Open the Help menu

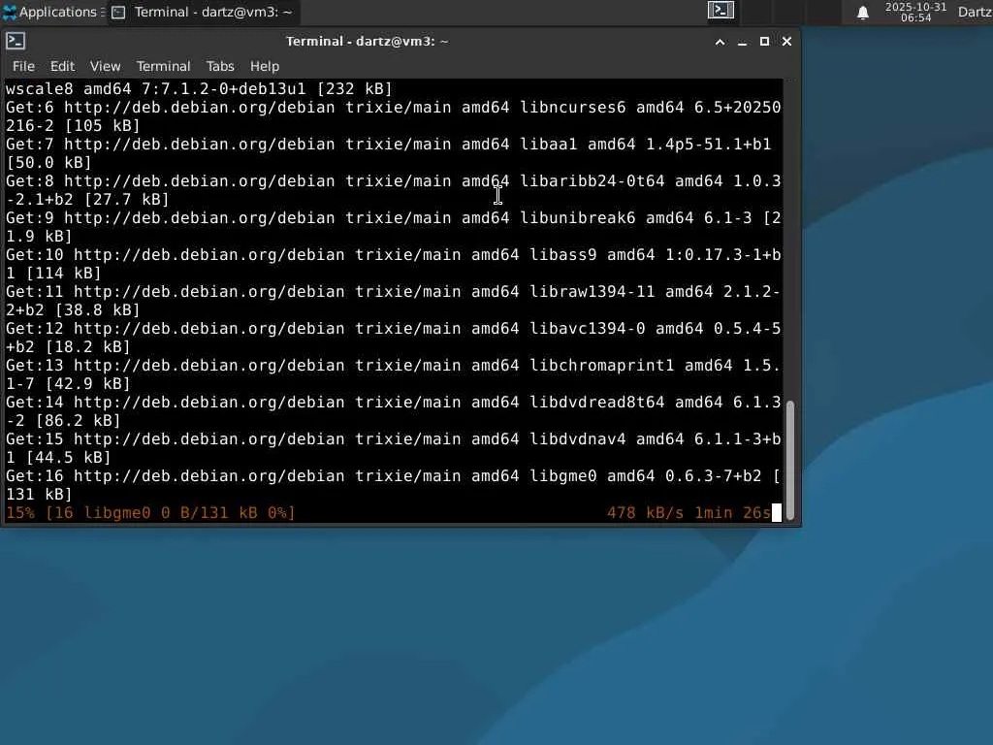[x=264, y=66]
